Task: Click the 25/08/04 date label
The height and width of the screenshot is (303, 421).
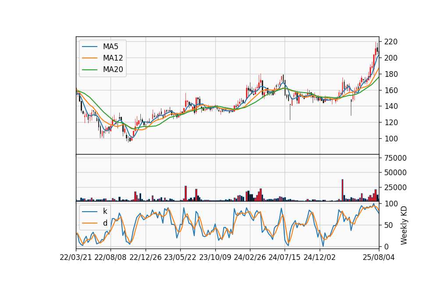Action: click(379, 257)
